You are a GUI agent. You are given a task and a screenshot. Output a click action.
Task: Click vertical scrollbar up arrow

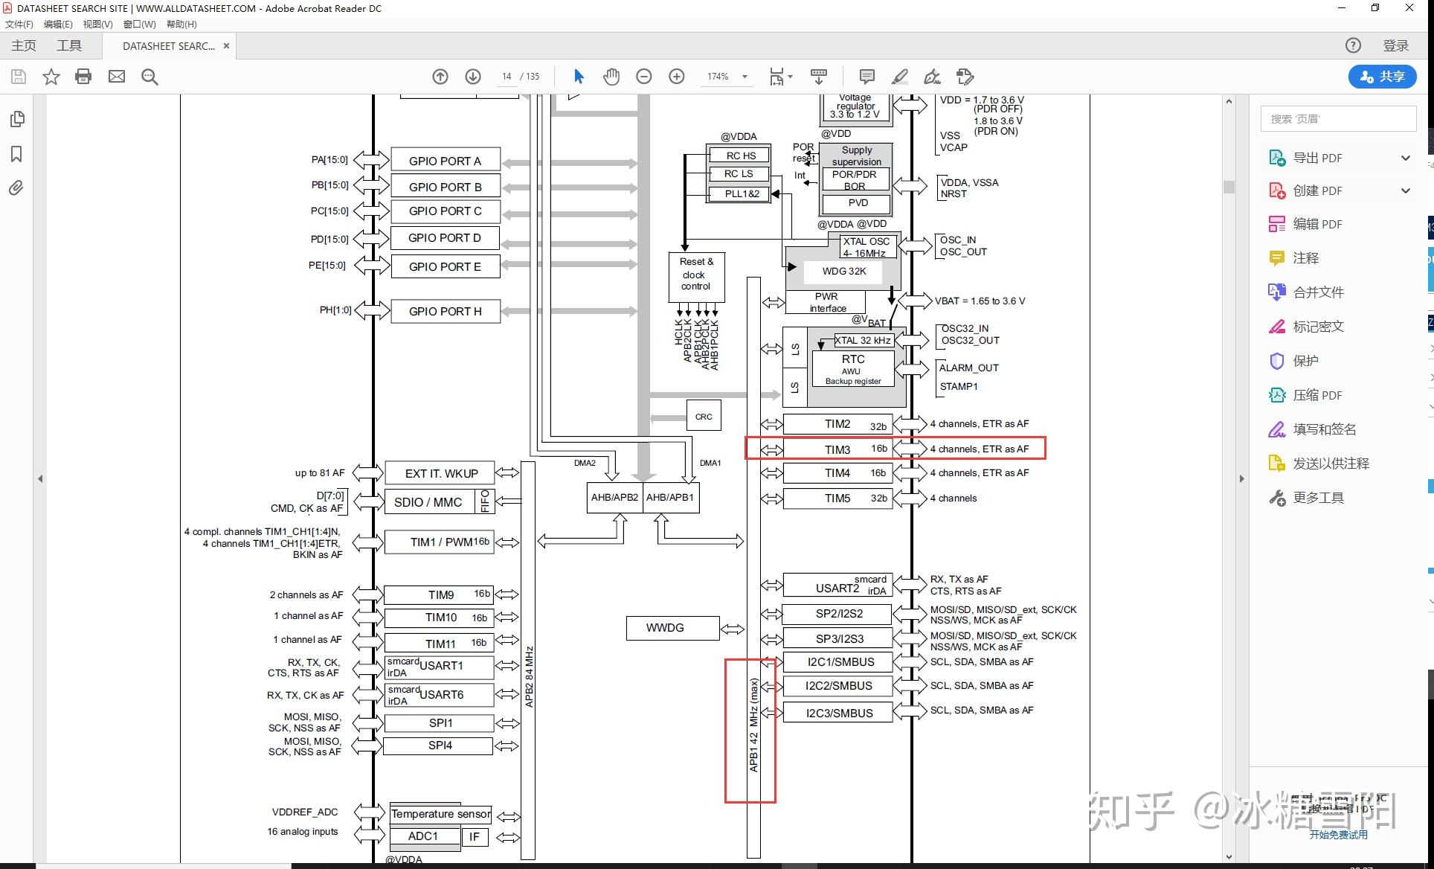[x=1229, y=101]
